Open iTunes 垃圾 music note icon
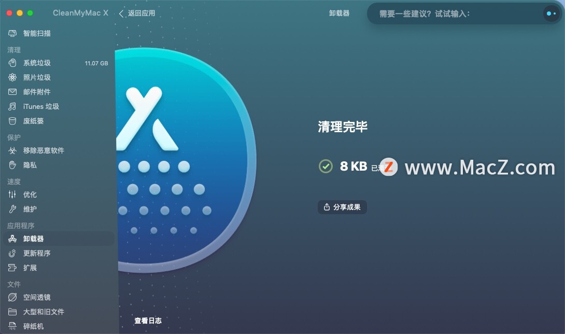This screenshot has width=565, height=334. click(x=12, y=106)
